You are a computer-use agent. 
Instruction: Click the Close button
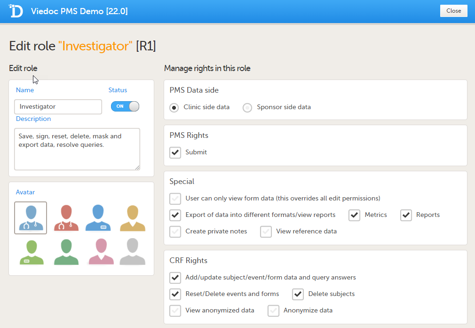point(453,11)
